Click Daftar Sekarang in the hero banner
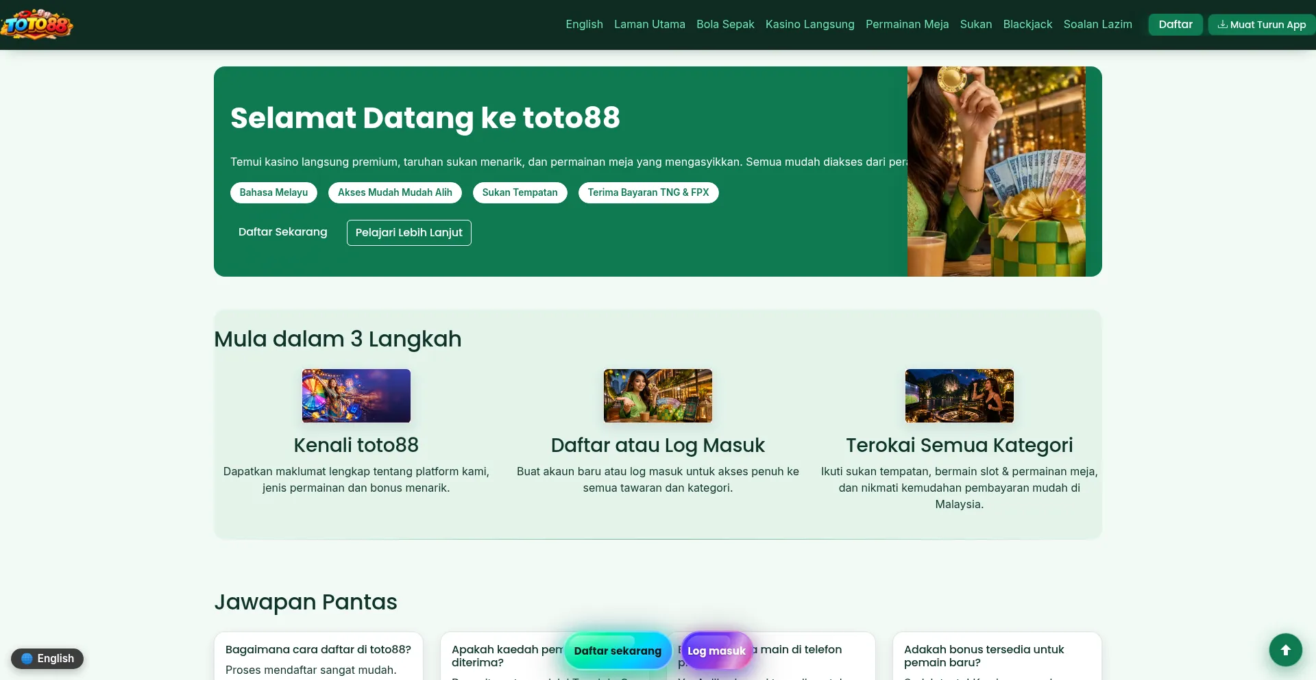 (282, 232)
